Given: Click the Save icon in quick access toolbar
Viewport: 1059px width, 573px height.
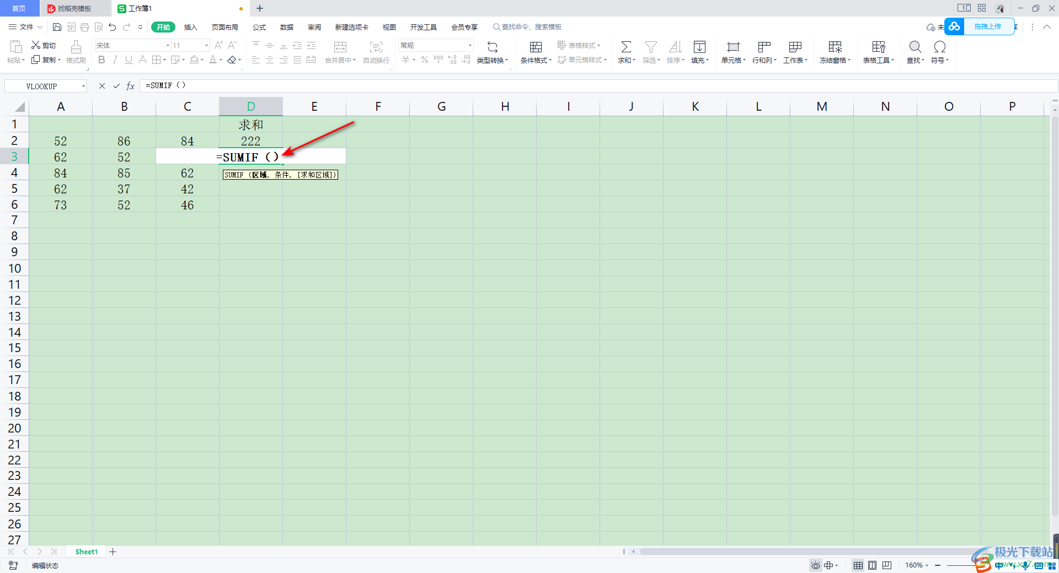Looking at the screenshot, I should pos(57,27).
